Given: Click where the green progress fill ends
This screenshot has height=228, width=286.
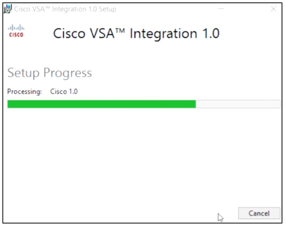Looking at the screenshot, I should click(196, 104).
